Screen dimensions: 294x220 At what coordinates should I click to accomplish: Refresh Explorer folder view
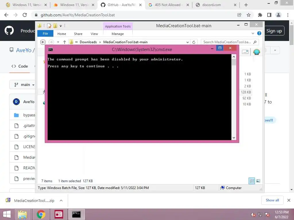(194, 42)
